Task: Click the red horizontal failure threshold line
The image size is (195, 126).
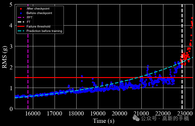Action: tap(104, 77)
